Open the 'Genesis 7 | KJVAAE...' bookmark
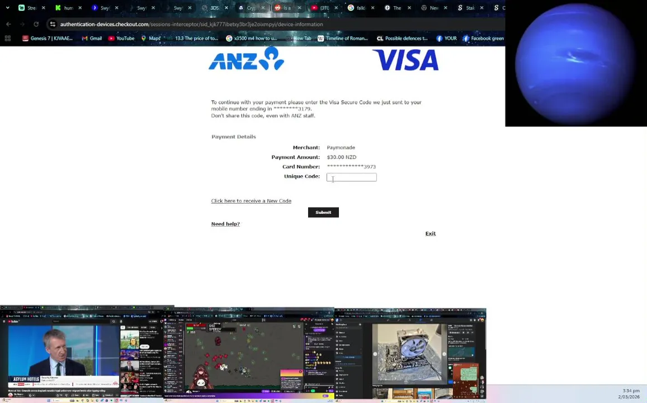 coord(48,39)
